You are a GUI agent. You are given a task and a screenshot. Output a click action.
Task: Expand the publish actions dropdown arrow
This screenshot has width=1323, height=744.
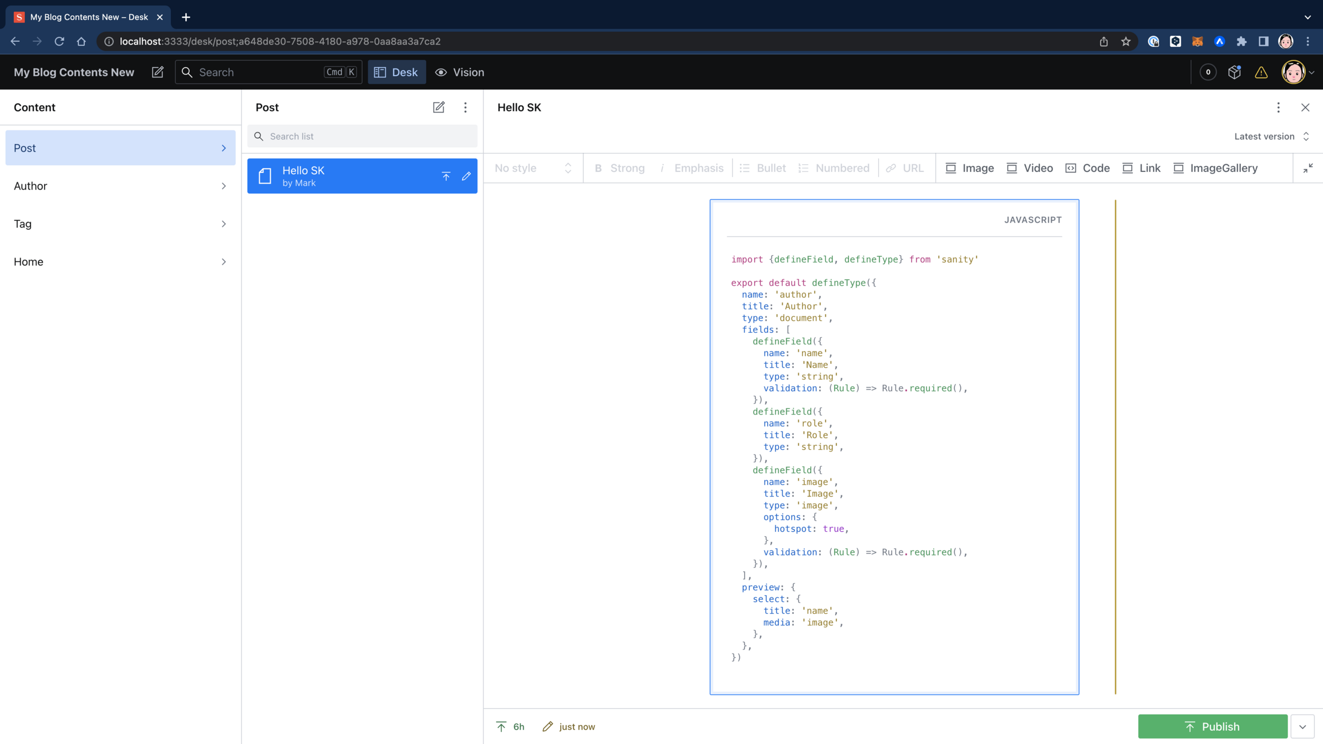coord(1302,726)
